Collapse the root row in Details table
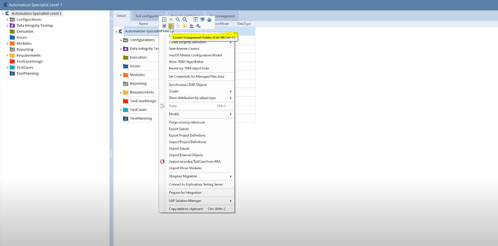Image resolution: width=498 pixels, height=246 pixels. [116, 31]
